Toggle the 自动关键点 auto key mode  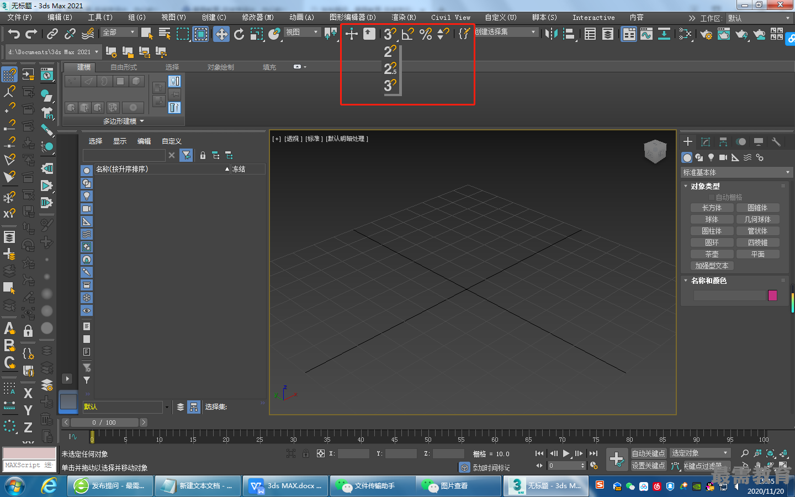click(x=649, y=453)
